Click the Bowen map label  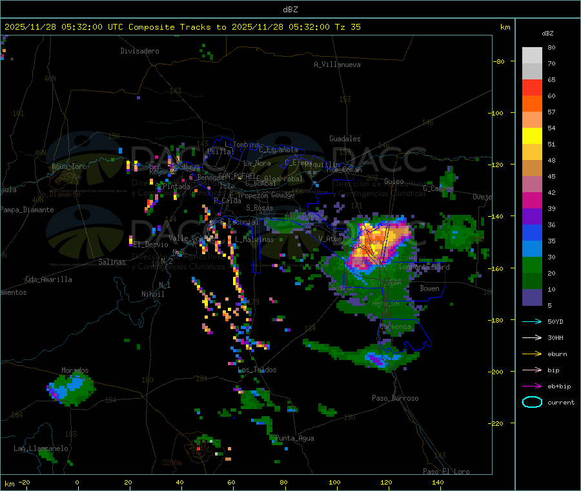429,288
